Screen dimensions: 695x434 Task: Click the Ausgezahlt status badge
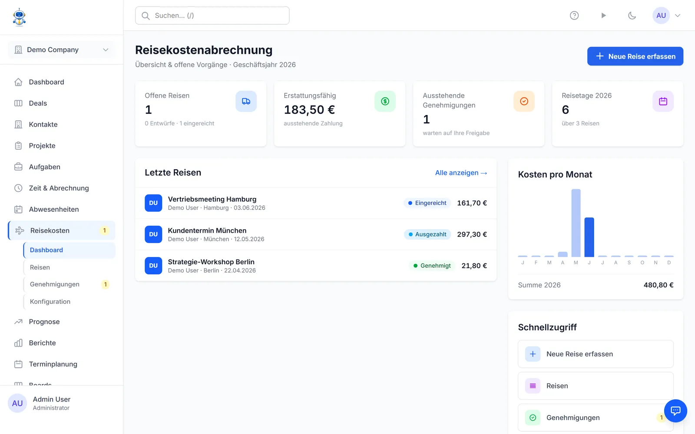[427, 234]
